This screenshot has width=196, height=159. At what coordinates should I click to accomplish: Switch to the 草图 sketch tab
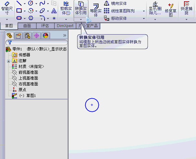click(9, 26)
